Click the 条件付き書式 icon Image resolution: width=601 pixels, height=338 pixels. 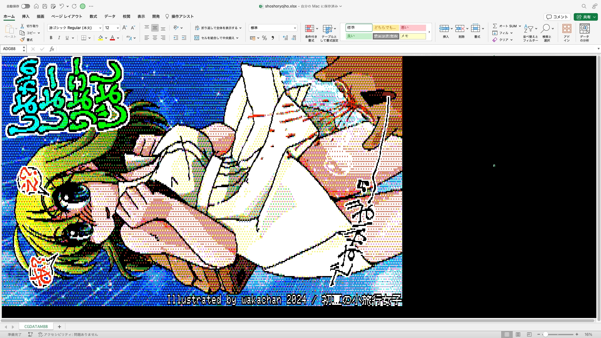pos(310,29)
